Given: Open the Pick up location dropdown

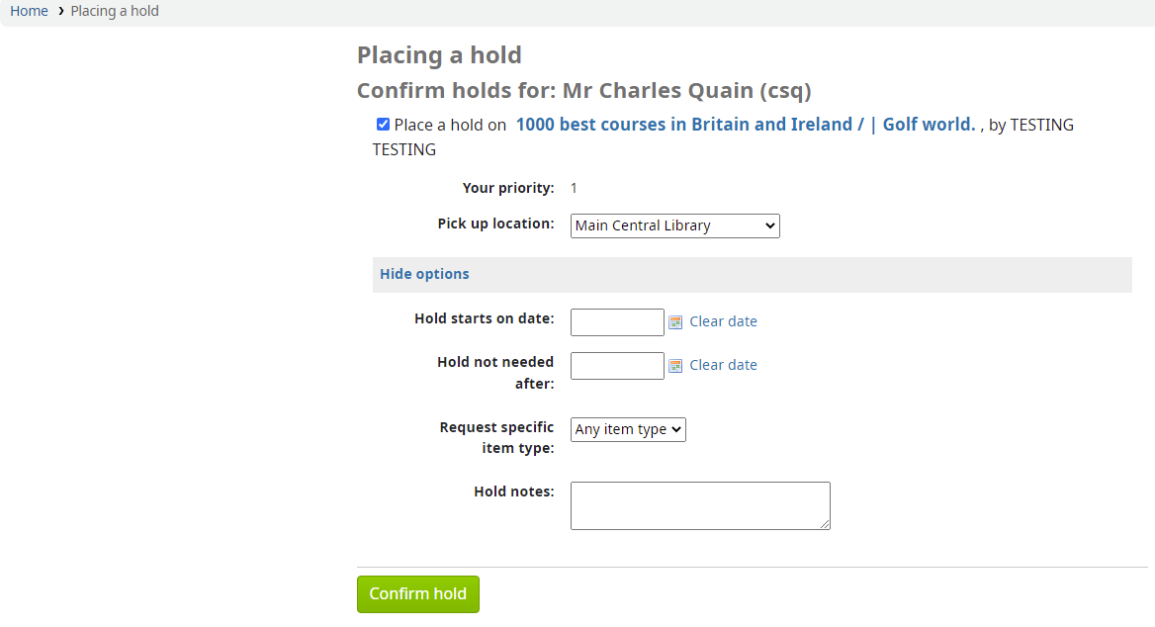Looking at the screenshot, I should click(674, 226).
